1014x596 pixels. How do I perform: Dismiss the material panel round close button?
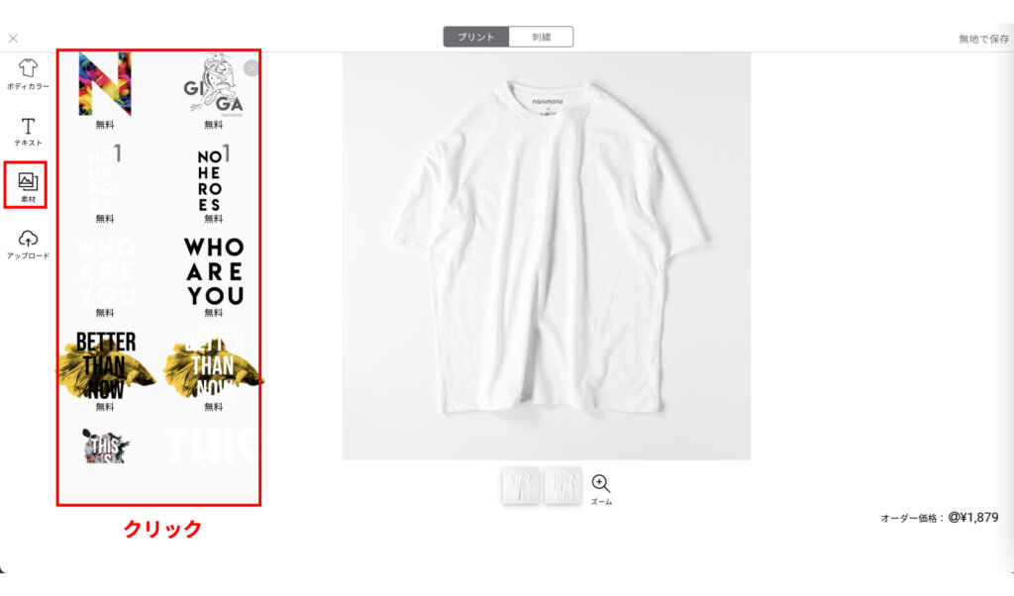(x=251, y=68)
